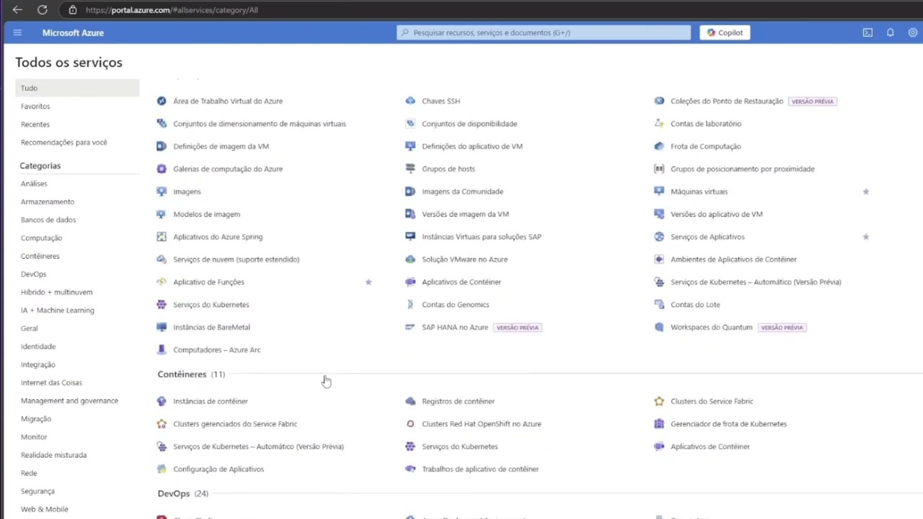Toggle favorite star for Serviços de Aplicativos
923x519 pixels.
[x=866, y=236]
